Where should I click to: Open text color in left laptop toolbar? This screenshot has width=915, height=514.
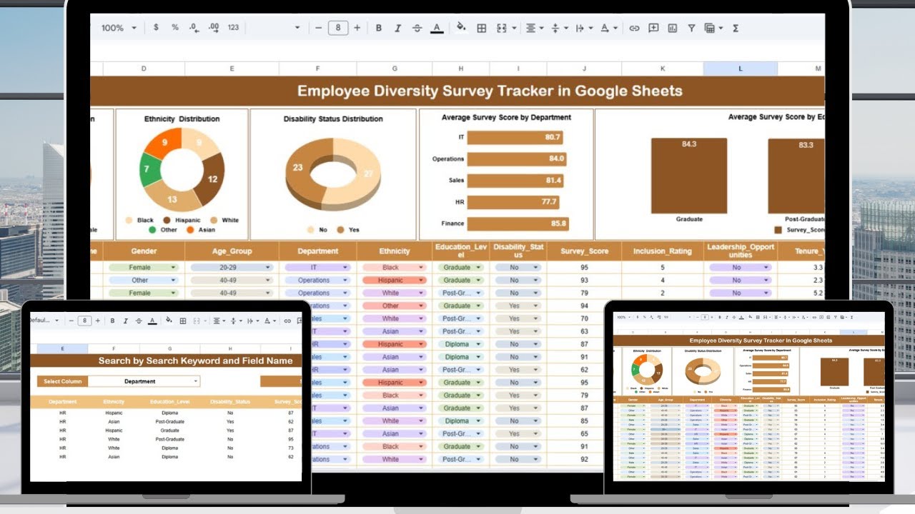point(152,321)
